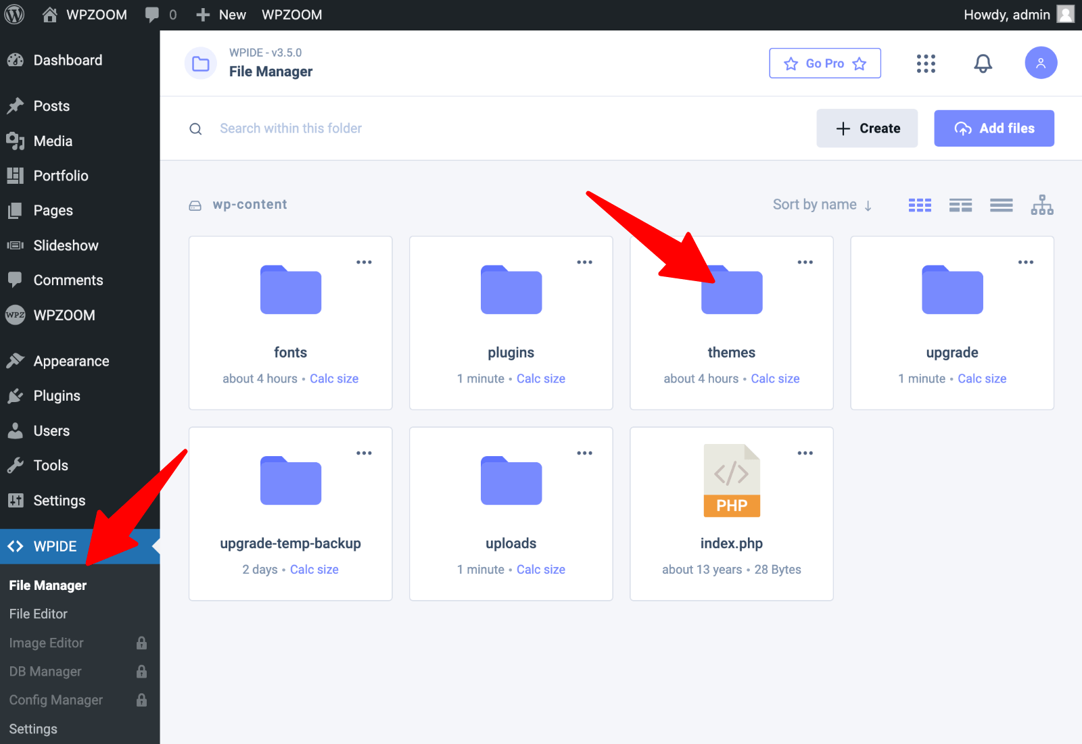Screen dimensions: 1082x744
Task: Switch to compact two-column view
Action: (960, 205)
